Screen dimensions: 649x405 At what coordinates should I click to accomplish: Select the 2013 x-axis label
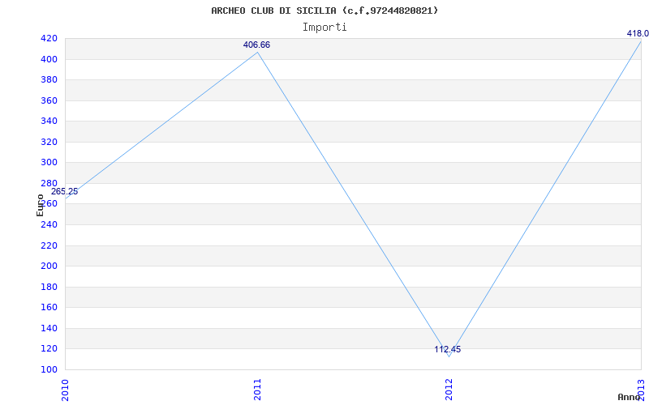[x=641, y=389]
